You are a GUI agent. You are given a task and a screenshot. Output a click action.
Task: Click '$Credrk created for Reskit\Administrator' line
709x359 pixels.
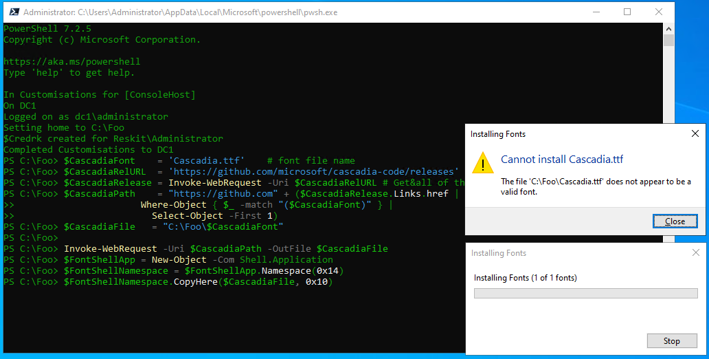pos(113,139)
